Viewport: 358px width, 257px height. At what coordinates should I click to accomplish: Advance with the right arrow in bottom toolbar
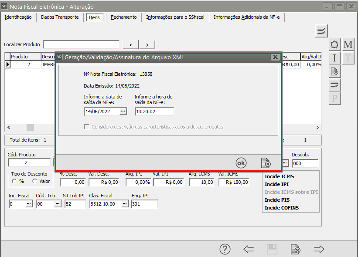pyautogui.click(x=319, y=249)
